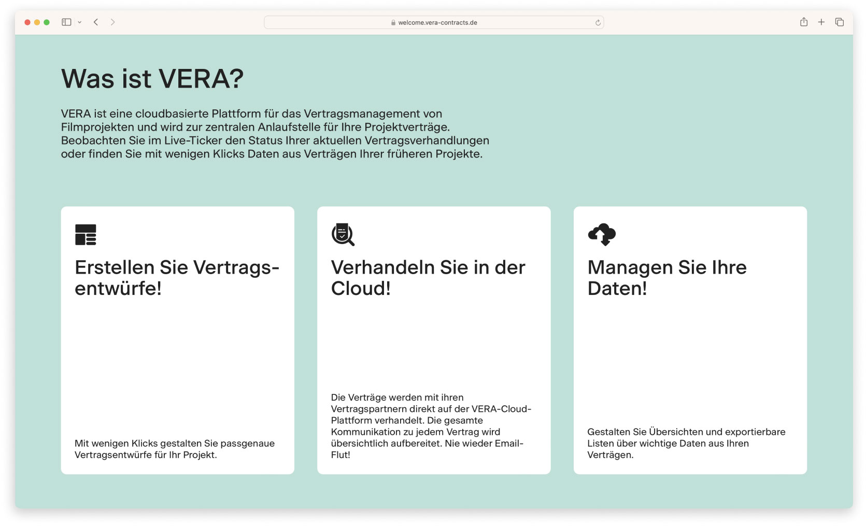Viewport: 866px width, 526px height.
Task: Maximize the window with green button
Action: click(47, 22)
